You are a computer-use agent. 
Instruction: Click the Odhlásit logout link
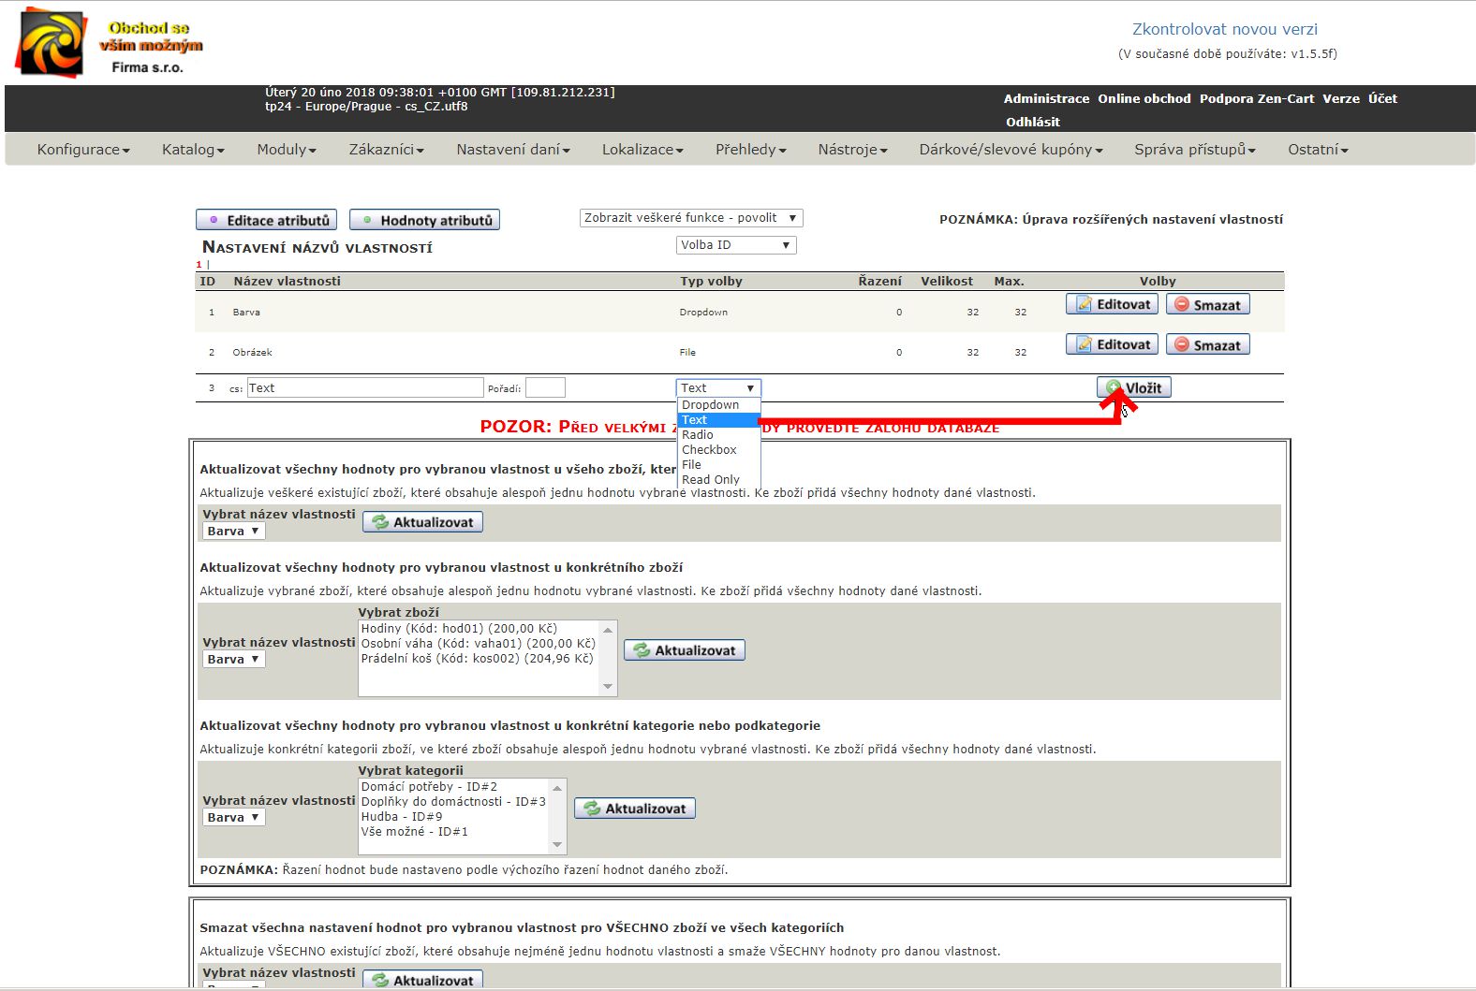pyautogui.click(x=1032, y=122)
